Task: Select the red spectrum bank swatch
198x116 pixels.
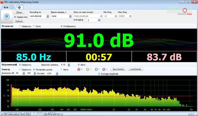Action: coord(79,69)
